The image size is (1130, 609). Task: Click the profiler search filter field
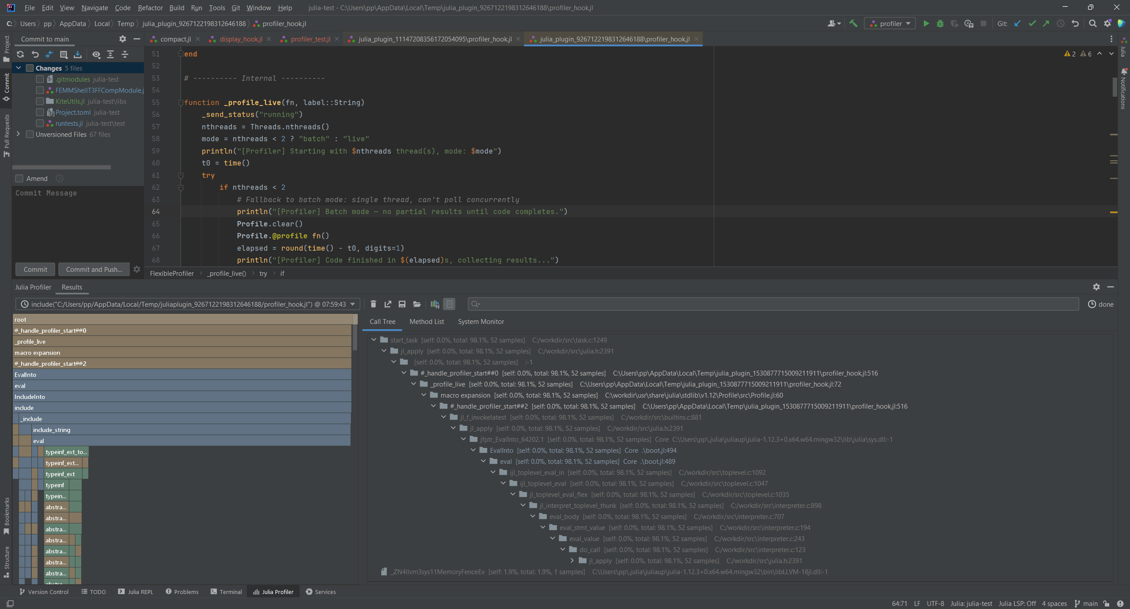click(x=773, y=304)
